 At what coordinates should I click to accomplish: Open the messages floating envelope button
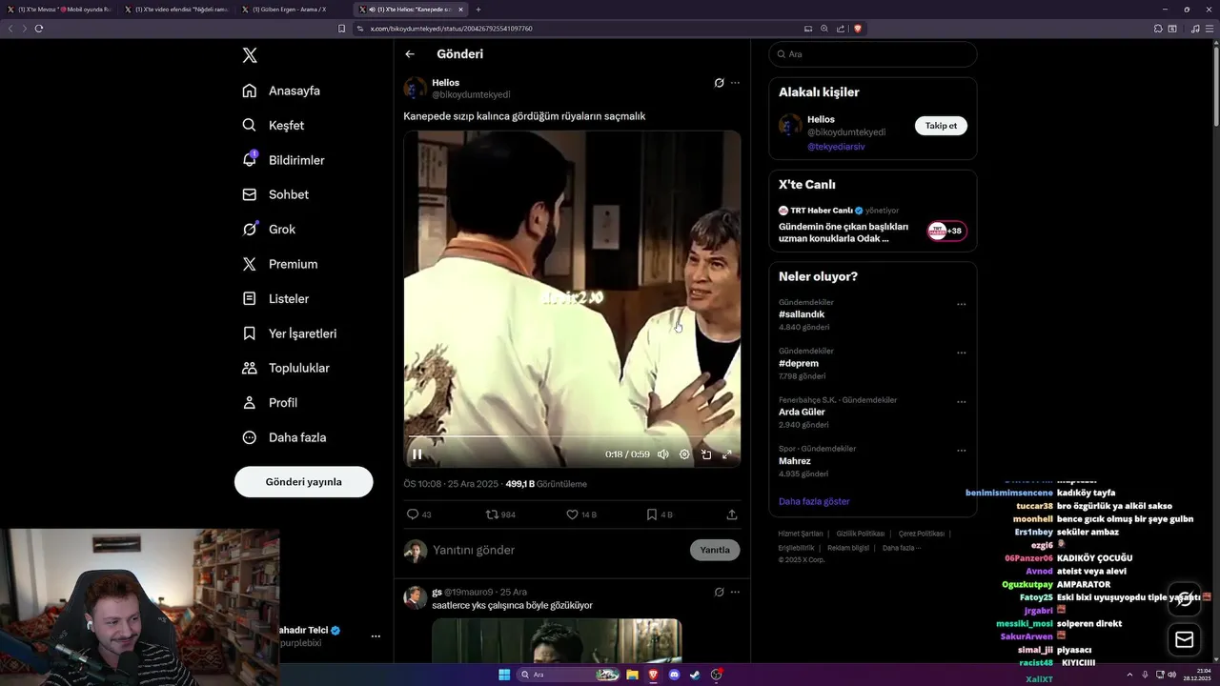click(x=1185, y=640)
